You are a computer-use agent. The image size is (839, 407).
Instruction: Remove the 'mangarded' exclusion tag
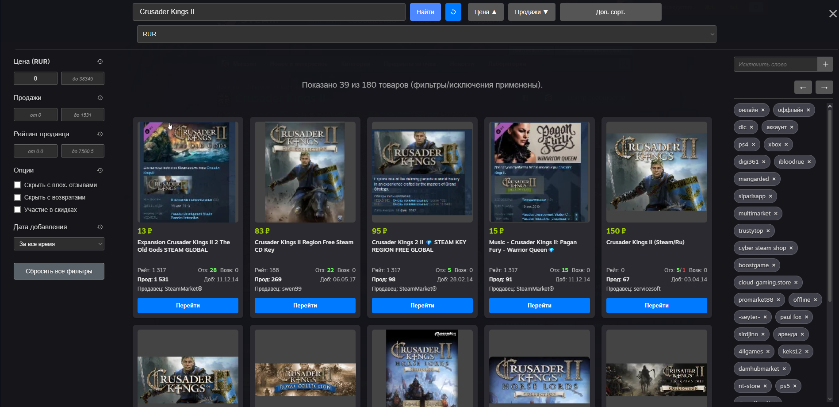[x=774, y=179]
